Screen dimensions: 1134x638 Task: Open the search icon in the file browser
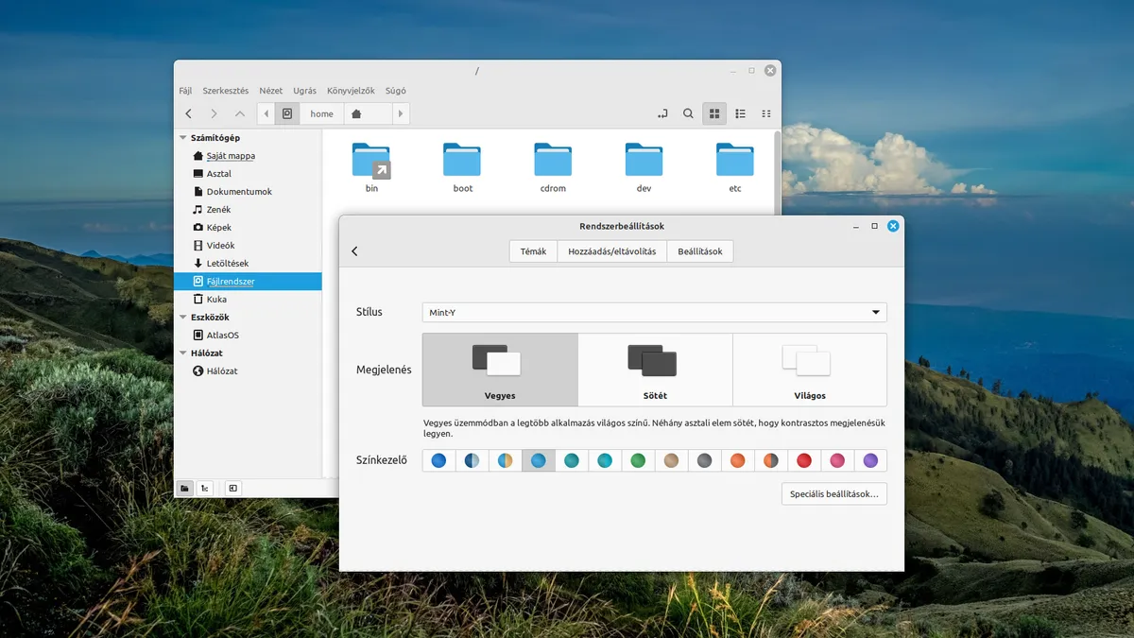(688, 113)
